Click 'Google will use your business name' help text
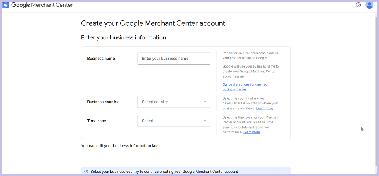The image size is (379, 176). coord(251,71)
